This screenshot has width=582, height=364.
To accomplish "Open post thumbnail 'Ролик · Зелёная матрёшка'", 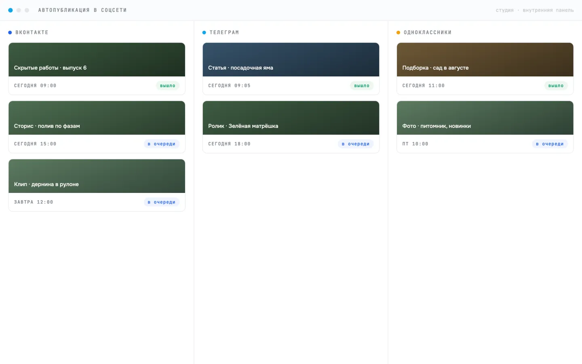I will click(291, 118).
